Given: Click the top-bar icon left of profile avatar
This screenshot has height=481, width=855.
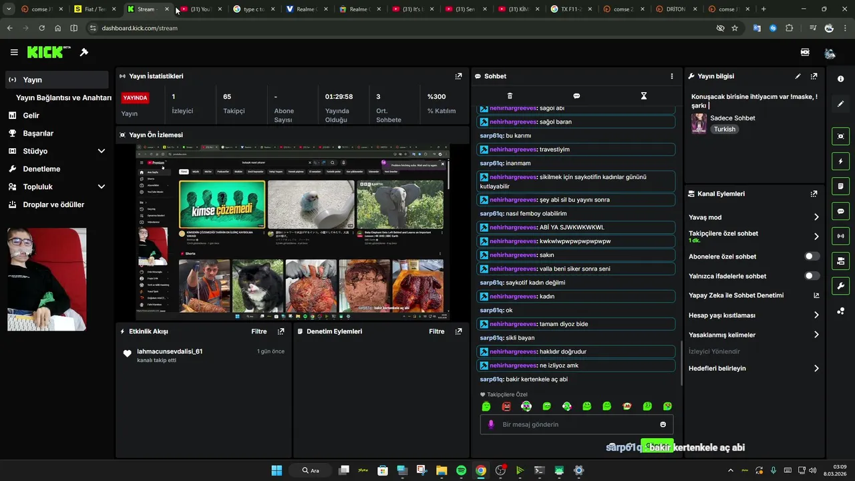Looking at the screenshot, I should [x=805, y=52].
